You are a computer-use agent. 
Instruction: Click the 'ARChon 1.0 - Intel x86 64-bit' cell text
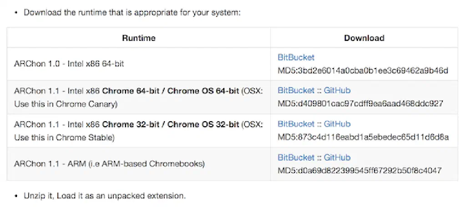pyautogui.click(x=69, y=64)
